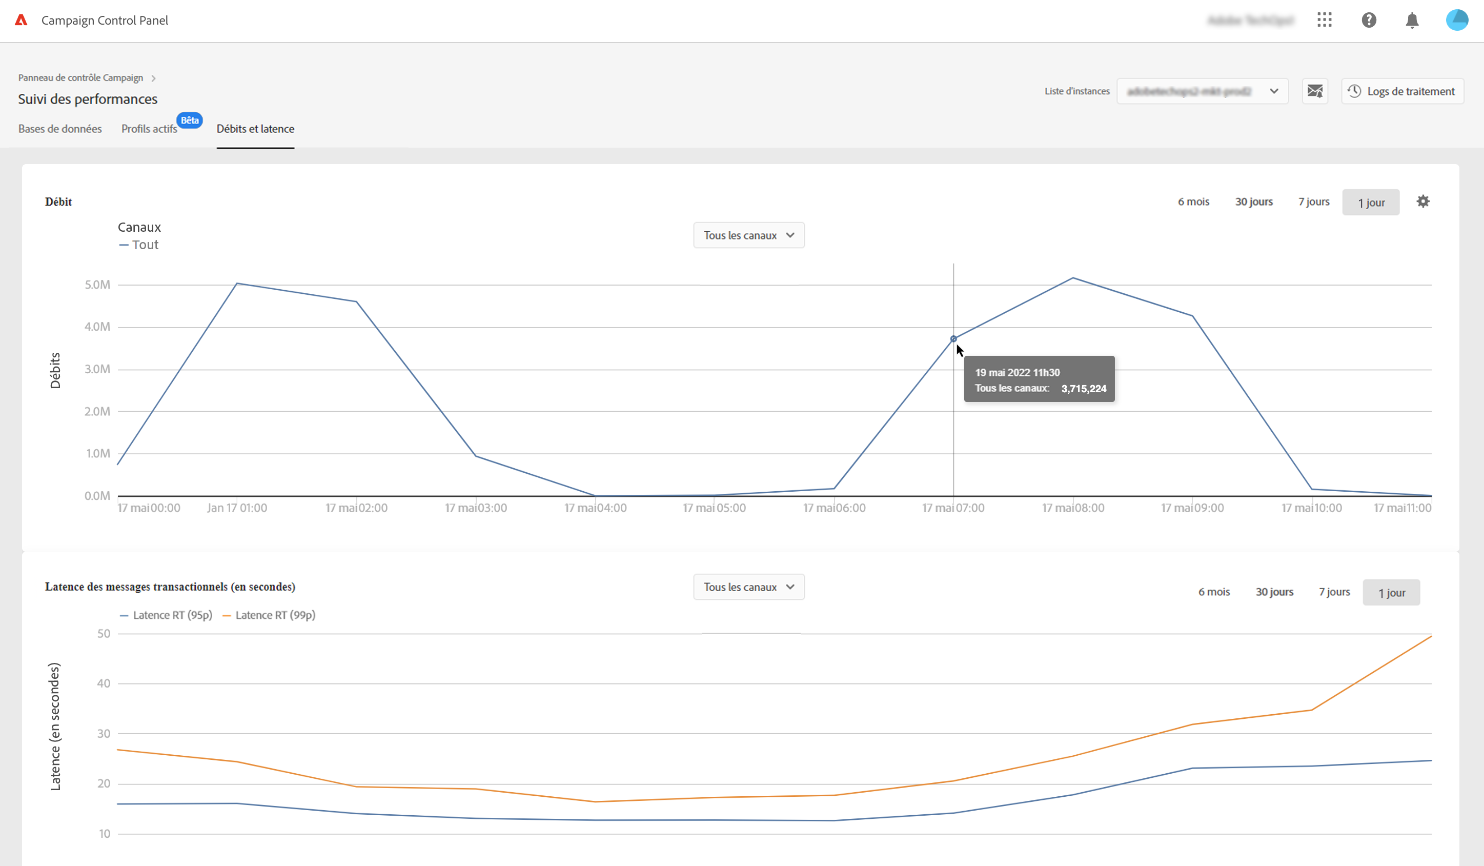Open the user profile avatar
Viewport: 1484px width, 866px height.
(1456, 20)
